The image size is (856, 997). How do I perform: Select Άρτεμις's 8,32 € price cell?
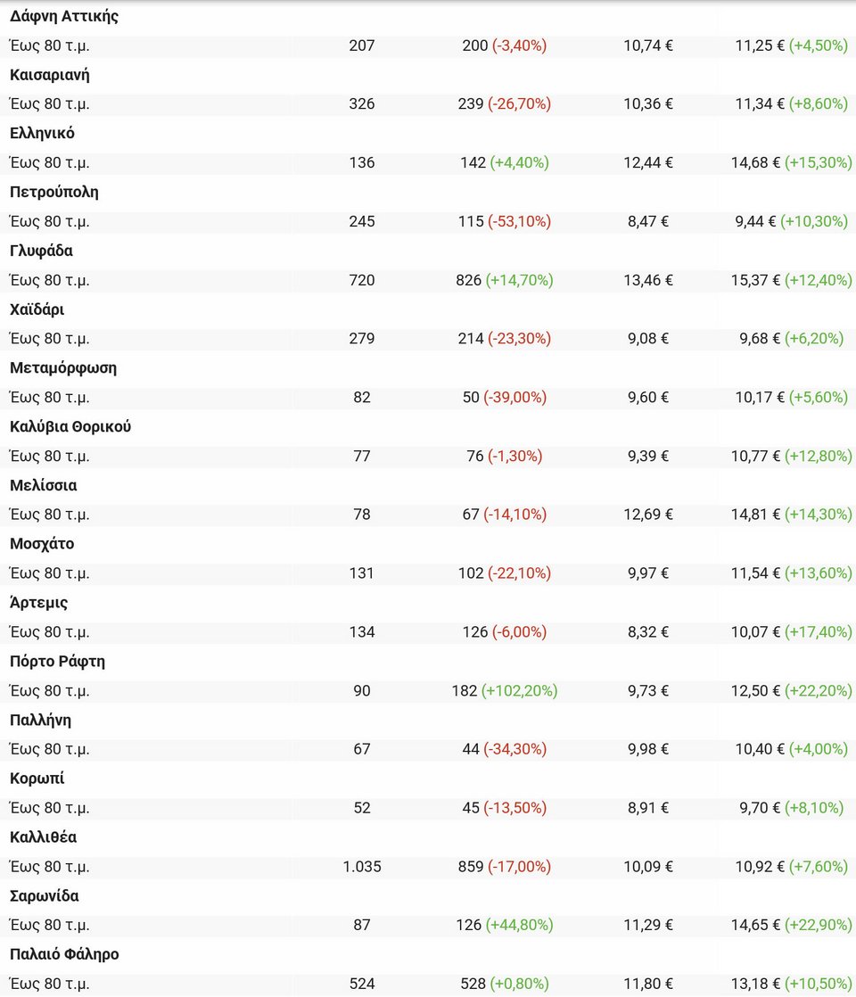(648, 632)
